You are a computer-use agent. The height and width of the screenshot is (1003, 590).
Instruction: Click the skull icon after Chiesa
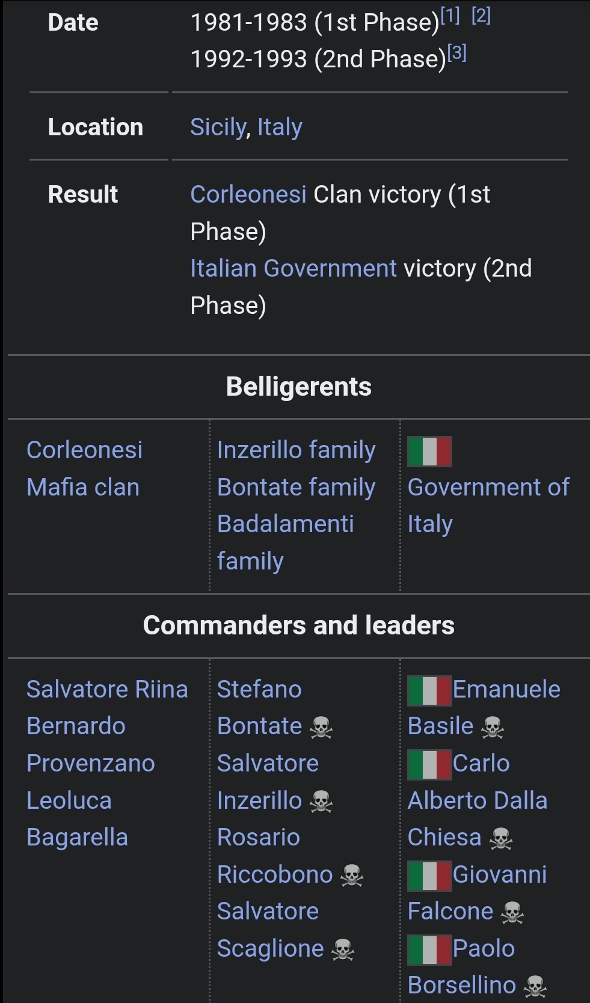[500, 839]
